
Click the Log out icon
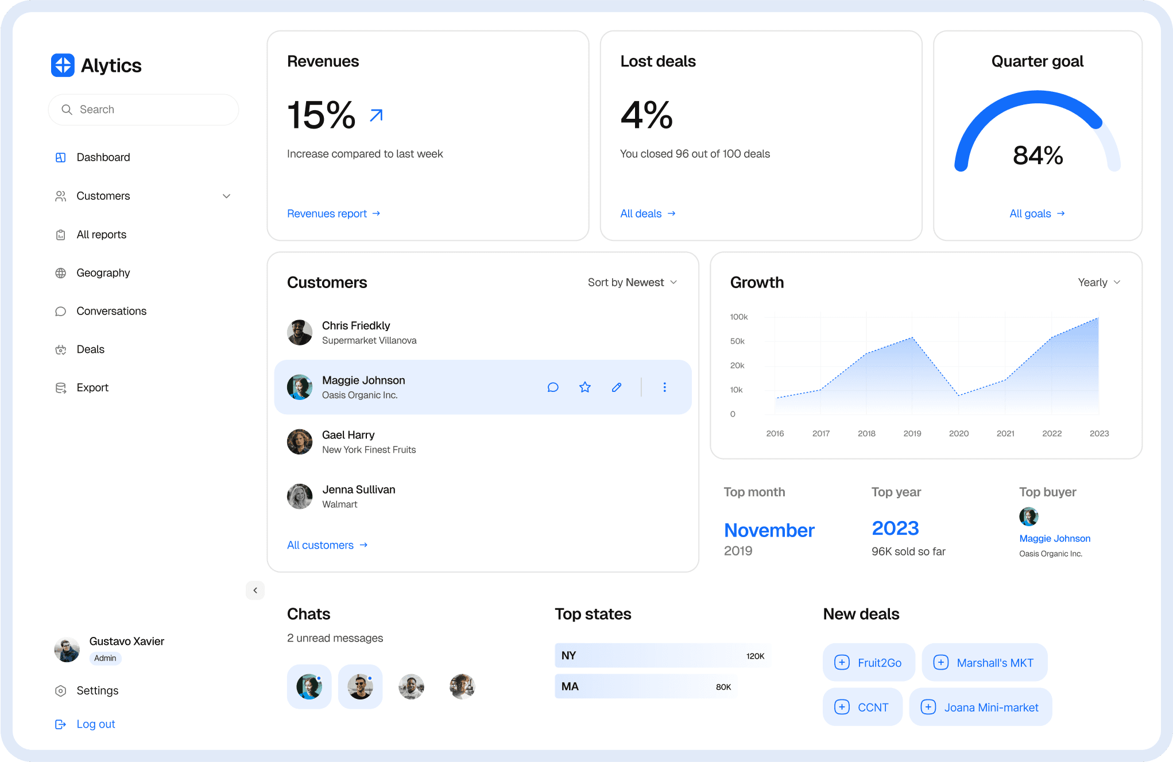pyautogui.click(x=61, y=724)
